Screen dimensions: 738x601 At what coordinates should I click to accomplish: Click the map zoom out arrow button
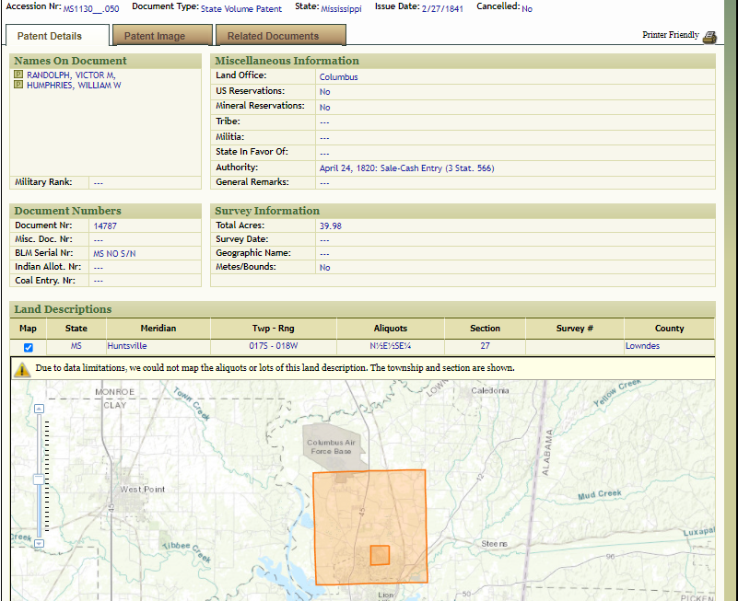39,544
